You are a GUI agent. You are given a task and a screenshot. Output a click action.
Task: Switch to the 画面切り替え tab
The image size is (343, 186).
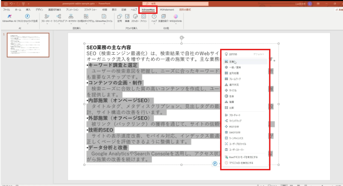(x=55, y=10)
